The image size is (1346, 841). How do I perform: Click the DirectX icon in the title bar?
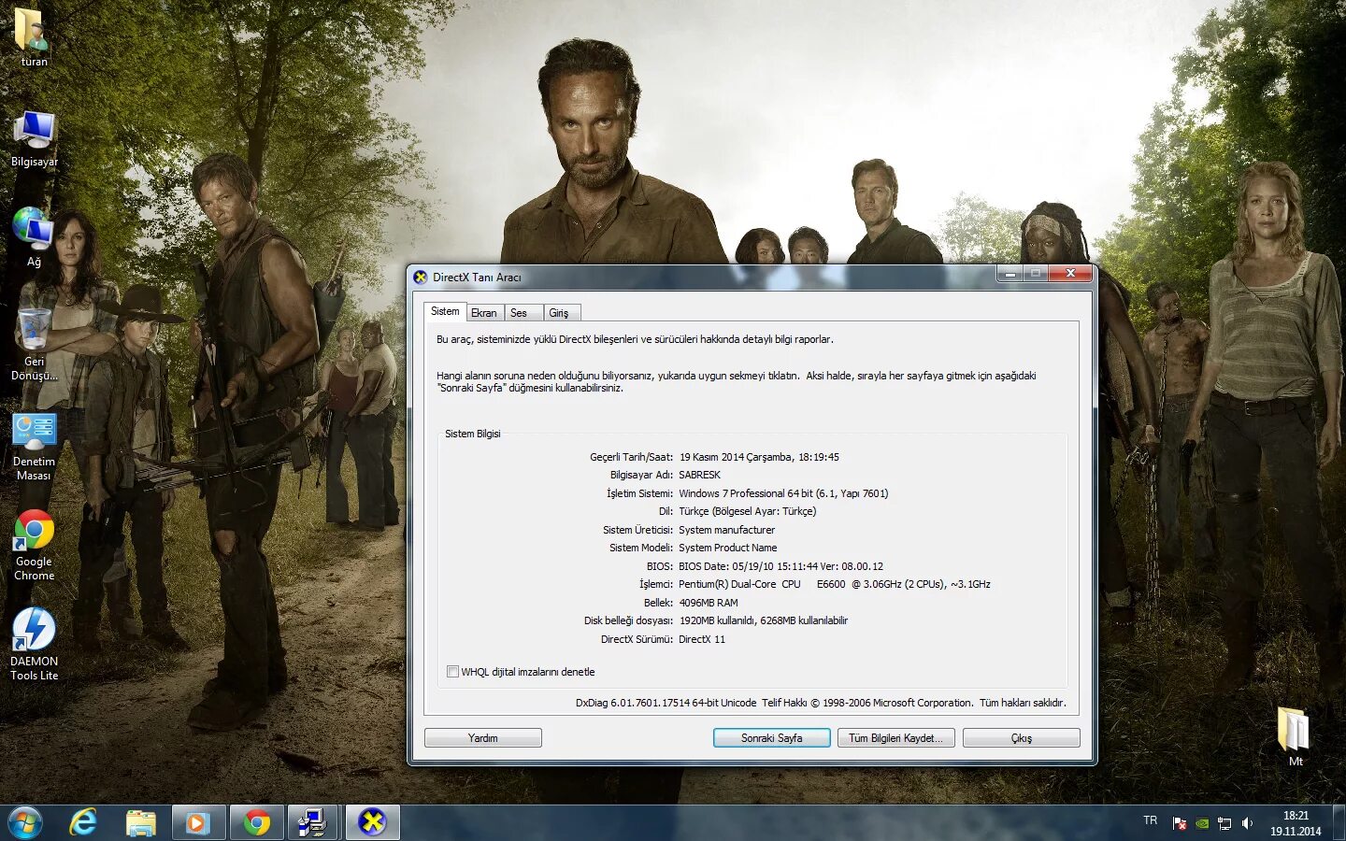tap(421, 277)
